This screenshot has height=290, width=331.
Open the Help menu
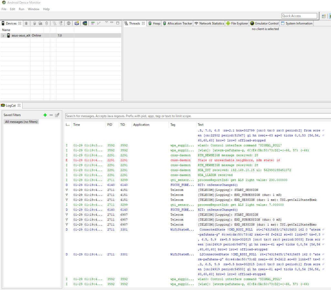point(46,9)
